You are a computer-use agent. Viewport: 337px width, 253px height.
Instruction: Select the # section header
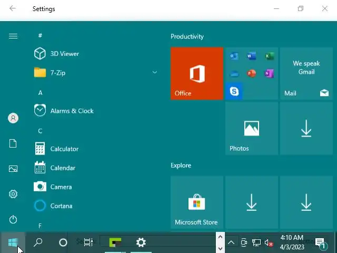pyautogui.click(x=40, y=35)
